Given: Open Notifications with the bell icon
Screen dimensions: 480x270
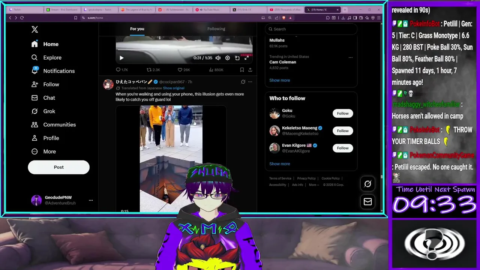Looking at the screenshot, I should point(53,71).
